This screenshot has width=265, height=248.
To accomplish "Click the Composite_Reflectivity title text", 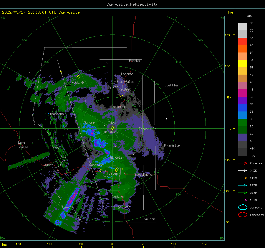I will tap(132, 4).
